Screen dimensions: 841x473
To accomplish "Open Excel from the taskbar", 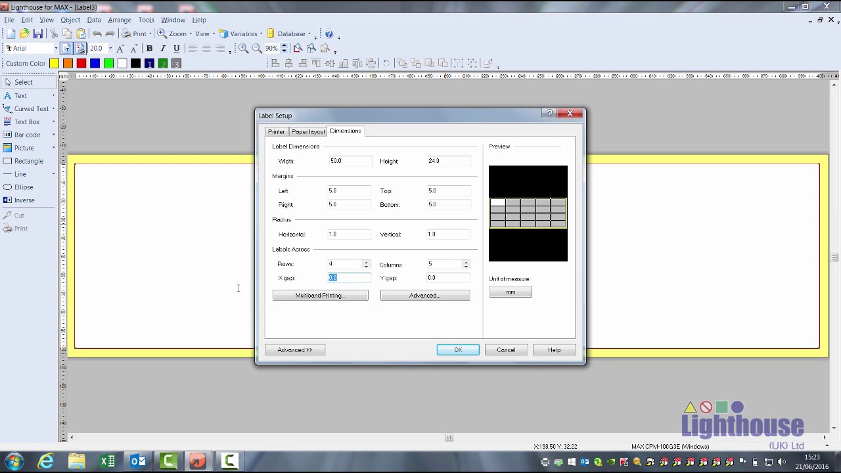I will pyautogui.click(x=107, y=462).
